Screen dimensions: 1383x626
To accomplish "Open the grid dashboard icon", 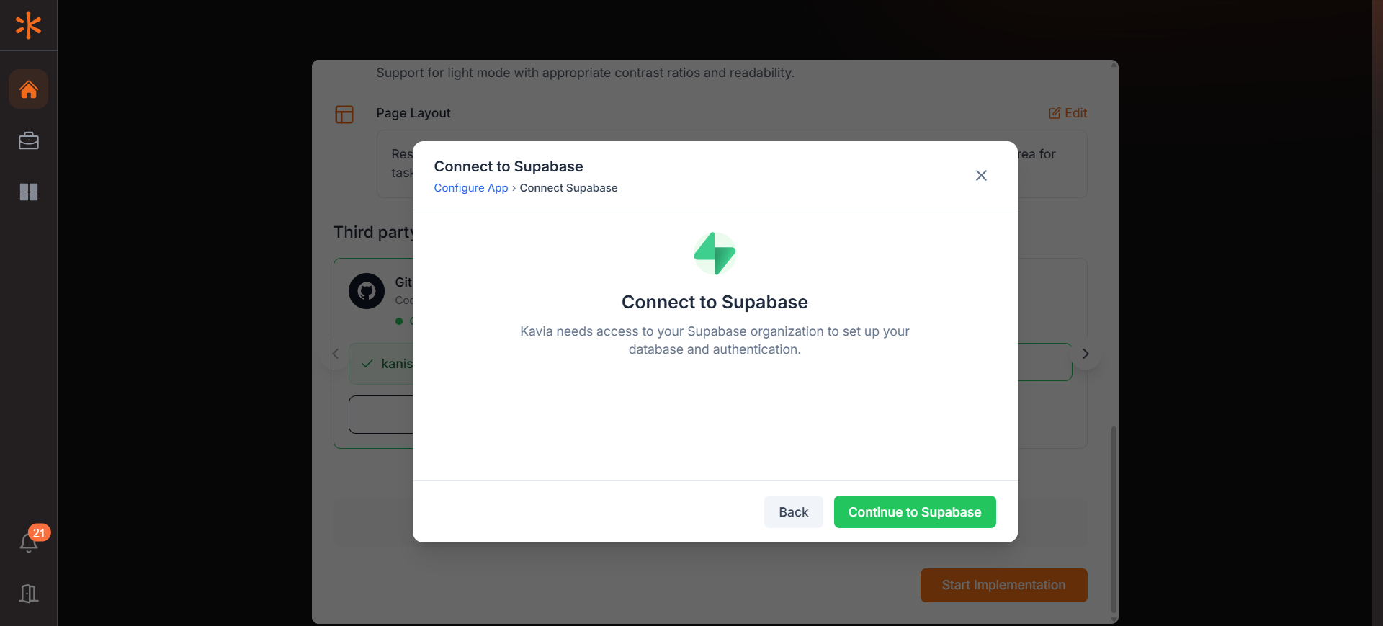I will pos(29,192).
